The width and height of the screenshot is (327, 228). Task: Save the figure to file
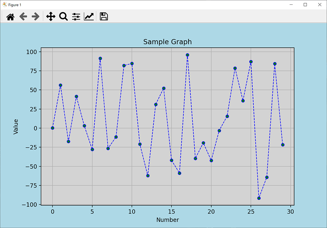pyautogui.click(x=104, y=17)
